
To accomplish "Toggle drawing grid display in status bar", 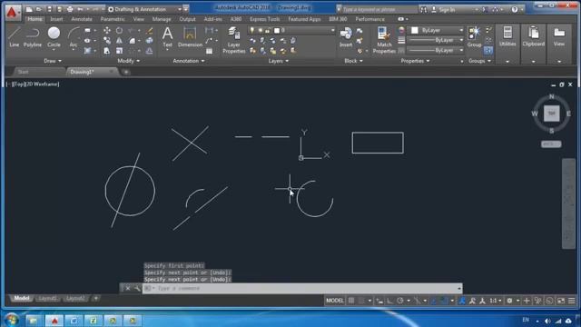I will (351, 301).
